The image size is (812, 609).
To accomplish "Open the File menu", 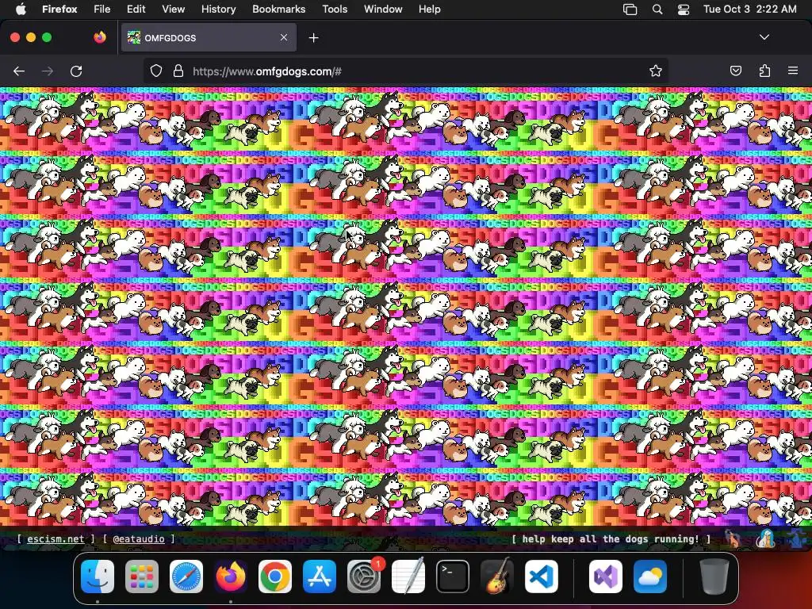I will pos(102,10).
